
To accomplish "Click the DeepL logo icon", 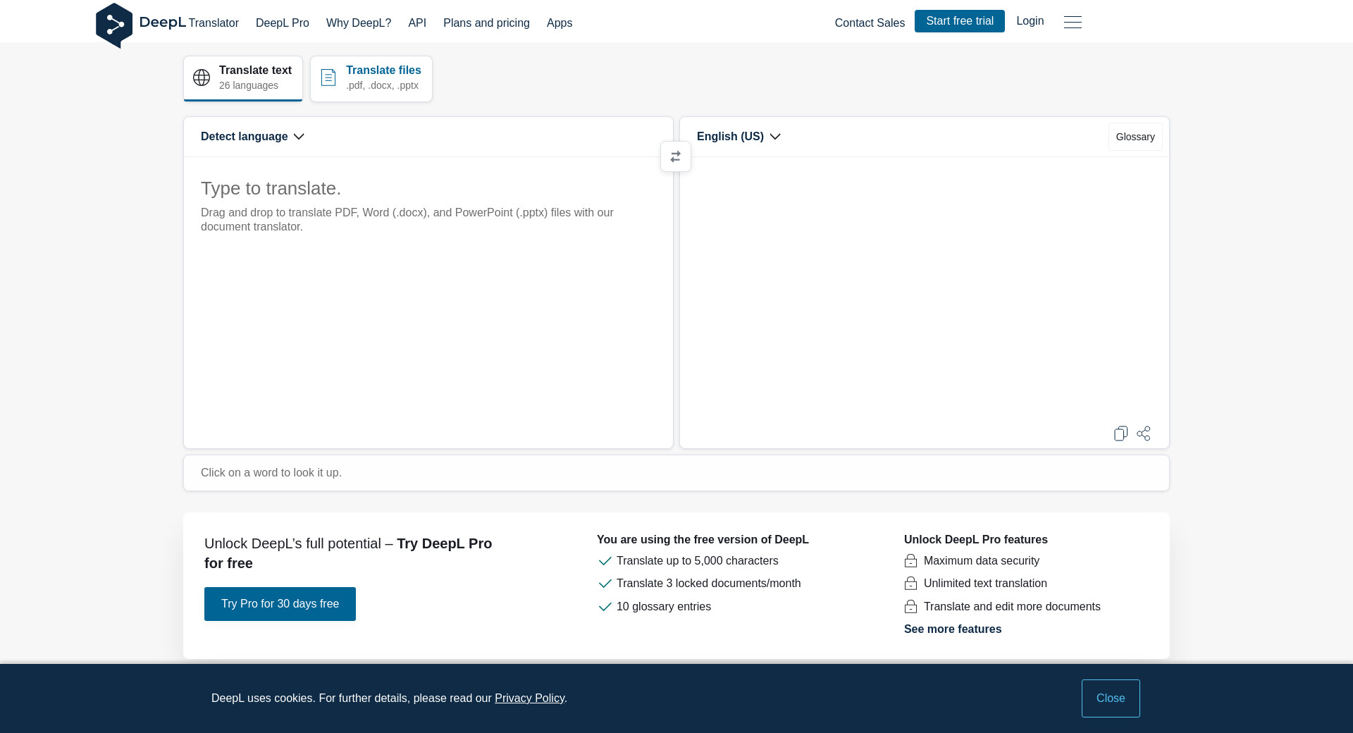I will tap(114, 25).
